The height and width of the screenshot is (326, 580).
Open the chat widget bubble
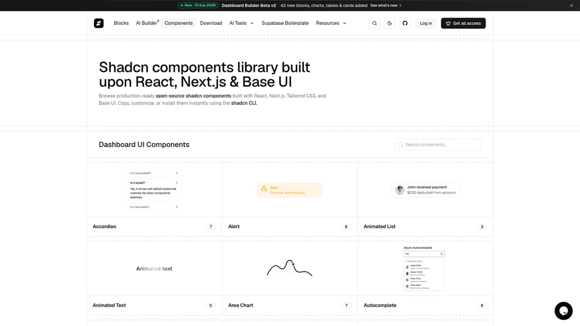click(x=564, y=311)
